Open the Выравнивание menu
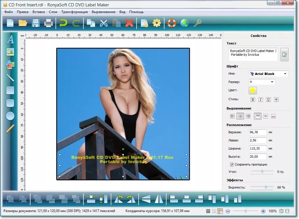The image size is (299, 219). [103, 12]
